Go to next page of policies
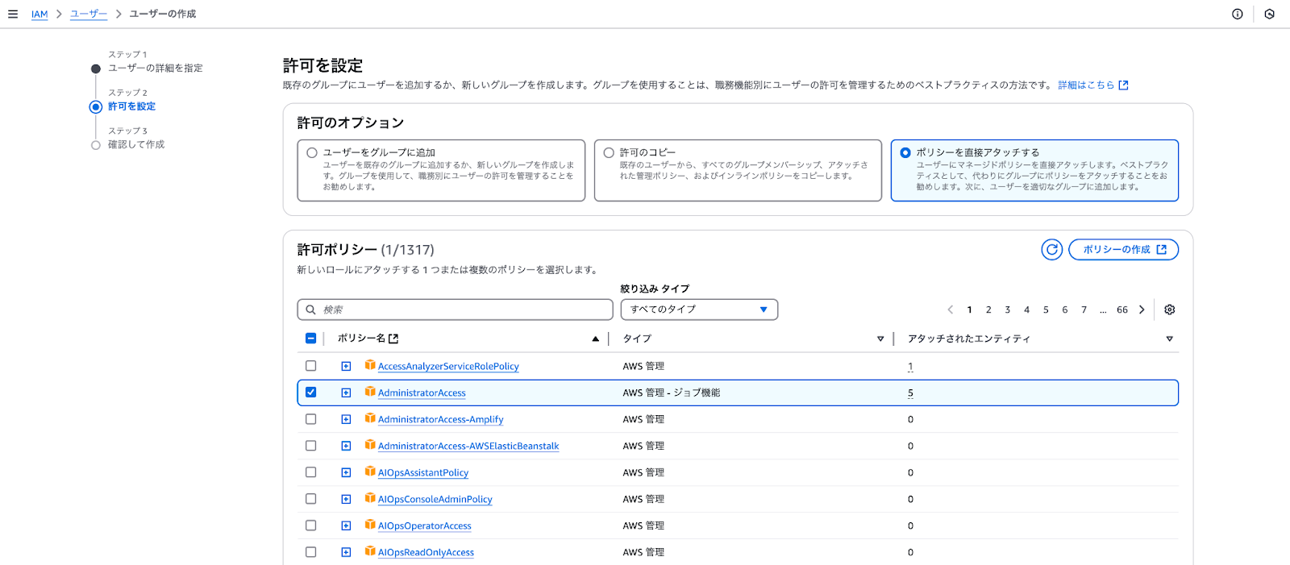 tap(1142, 310)
